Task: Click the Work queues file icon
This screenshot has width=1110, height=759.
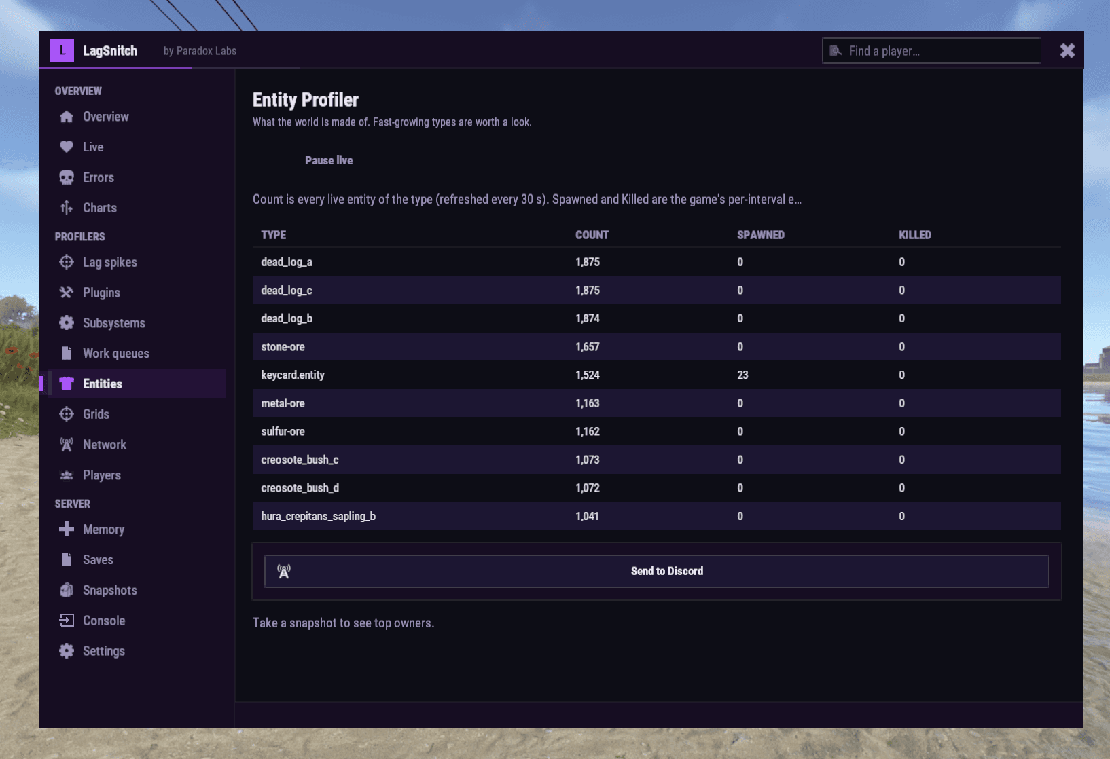Action: (x=67, y=353)
